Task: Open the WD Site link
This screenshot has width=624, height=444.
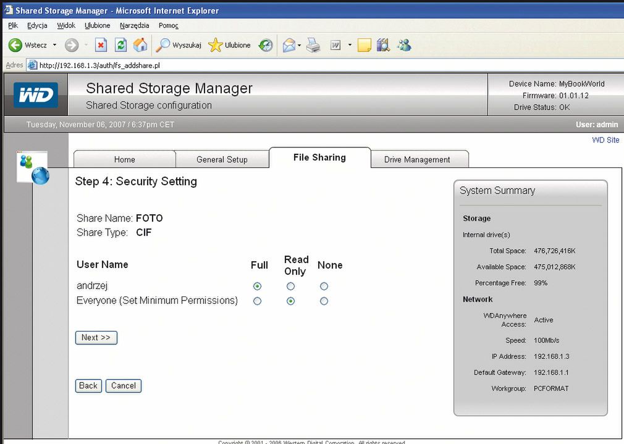Action: tap(605, 140)
